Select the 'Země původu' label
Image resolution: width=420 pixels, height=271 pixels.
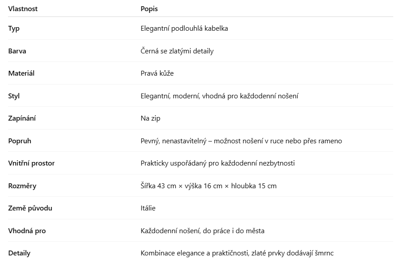[30, 208]
